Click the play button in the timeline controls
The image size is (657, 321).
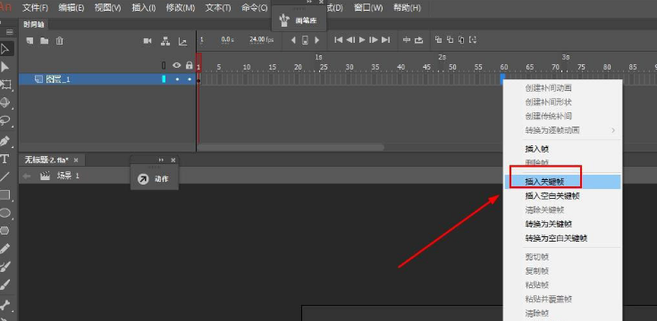point(362,40)
